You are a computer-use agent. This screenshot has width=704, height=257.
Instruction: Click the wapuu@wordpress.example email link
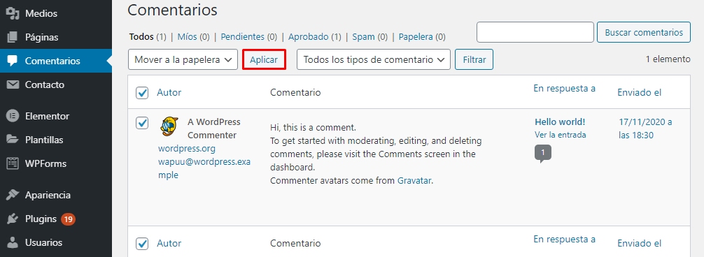(204, 168)
